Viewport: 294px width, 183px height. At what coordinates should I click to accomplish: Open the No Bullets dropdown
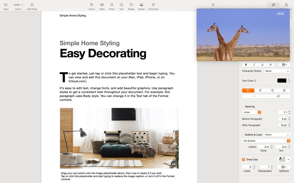tap(266, 141)
